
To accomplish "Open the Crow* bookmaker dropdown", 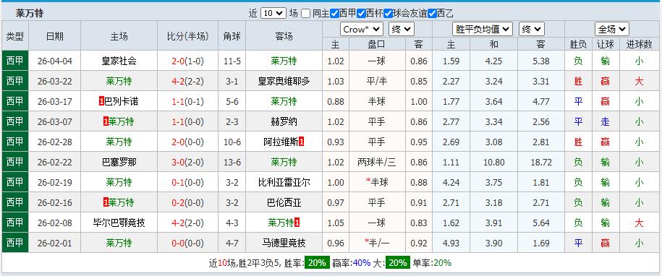I will pos(362,29).
